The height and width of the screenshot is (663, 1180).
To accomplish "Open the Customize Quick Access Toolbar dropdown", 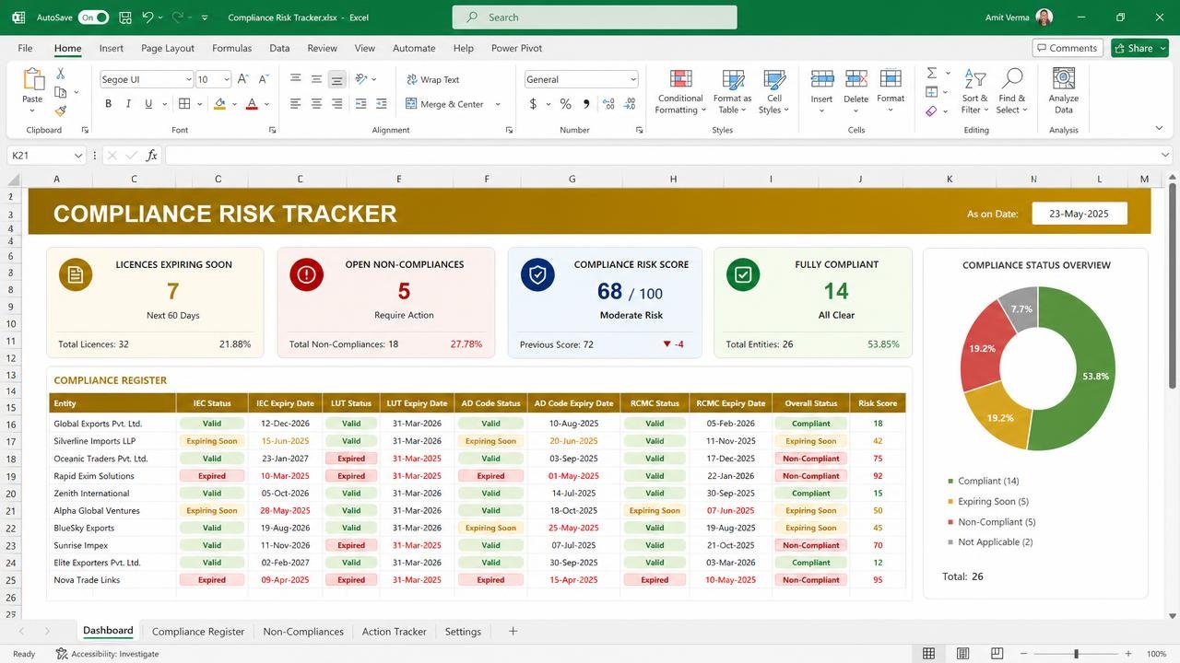I will coord(205,17).
